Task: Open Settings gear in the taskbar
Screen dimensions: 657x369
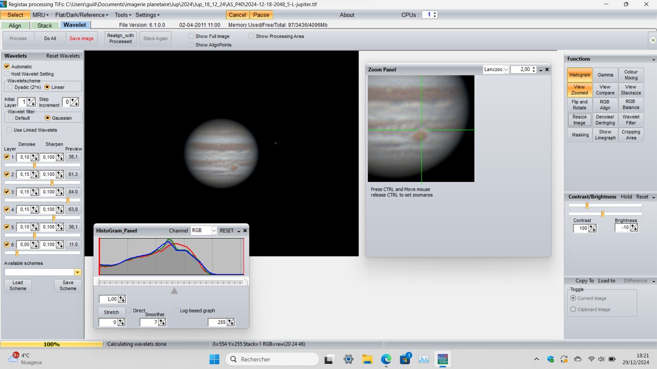Action: click(x=348, y=359)
